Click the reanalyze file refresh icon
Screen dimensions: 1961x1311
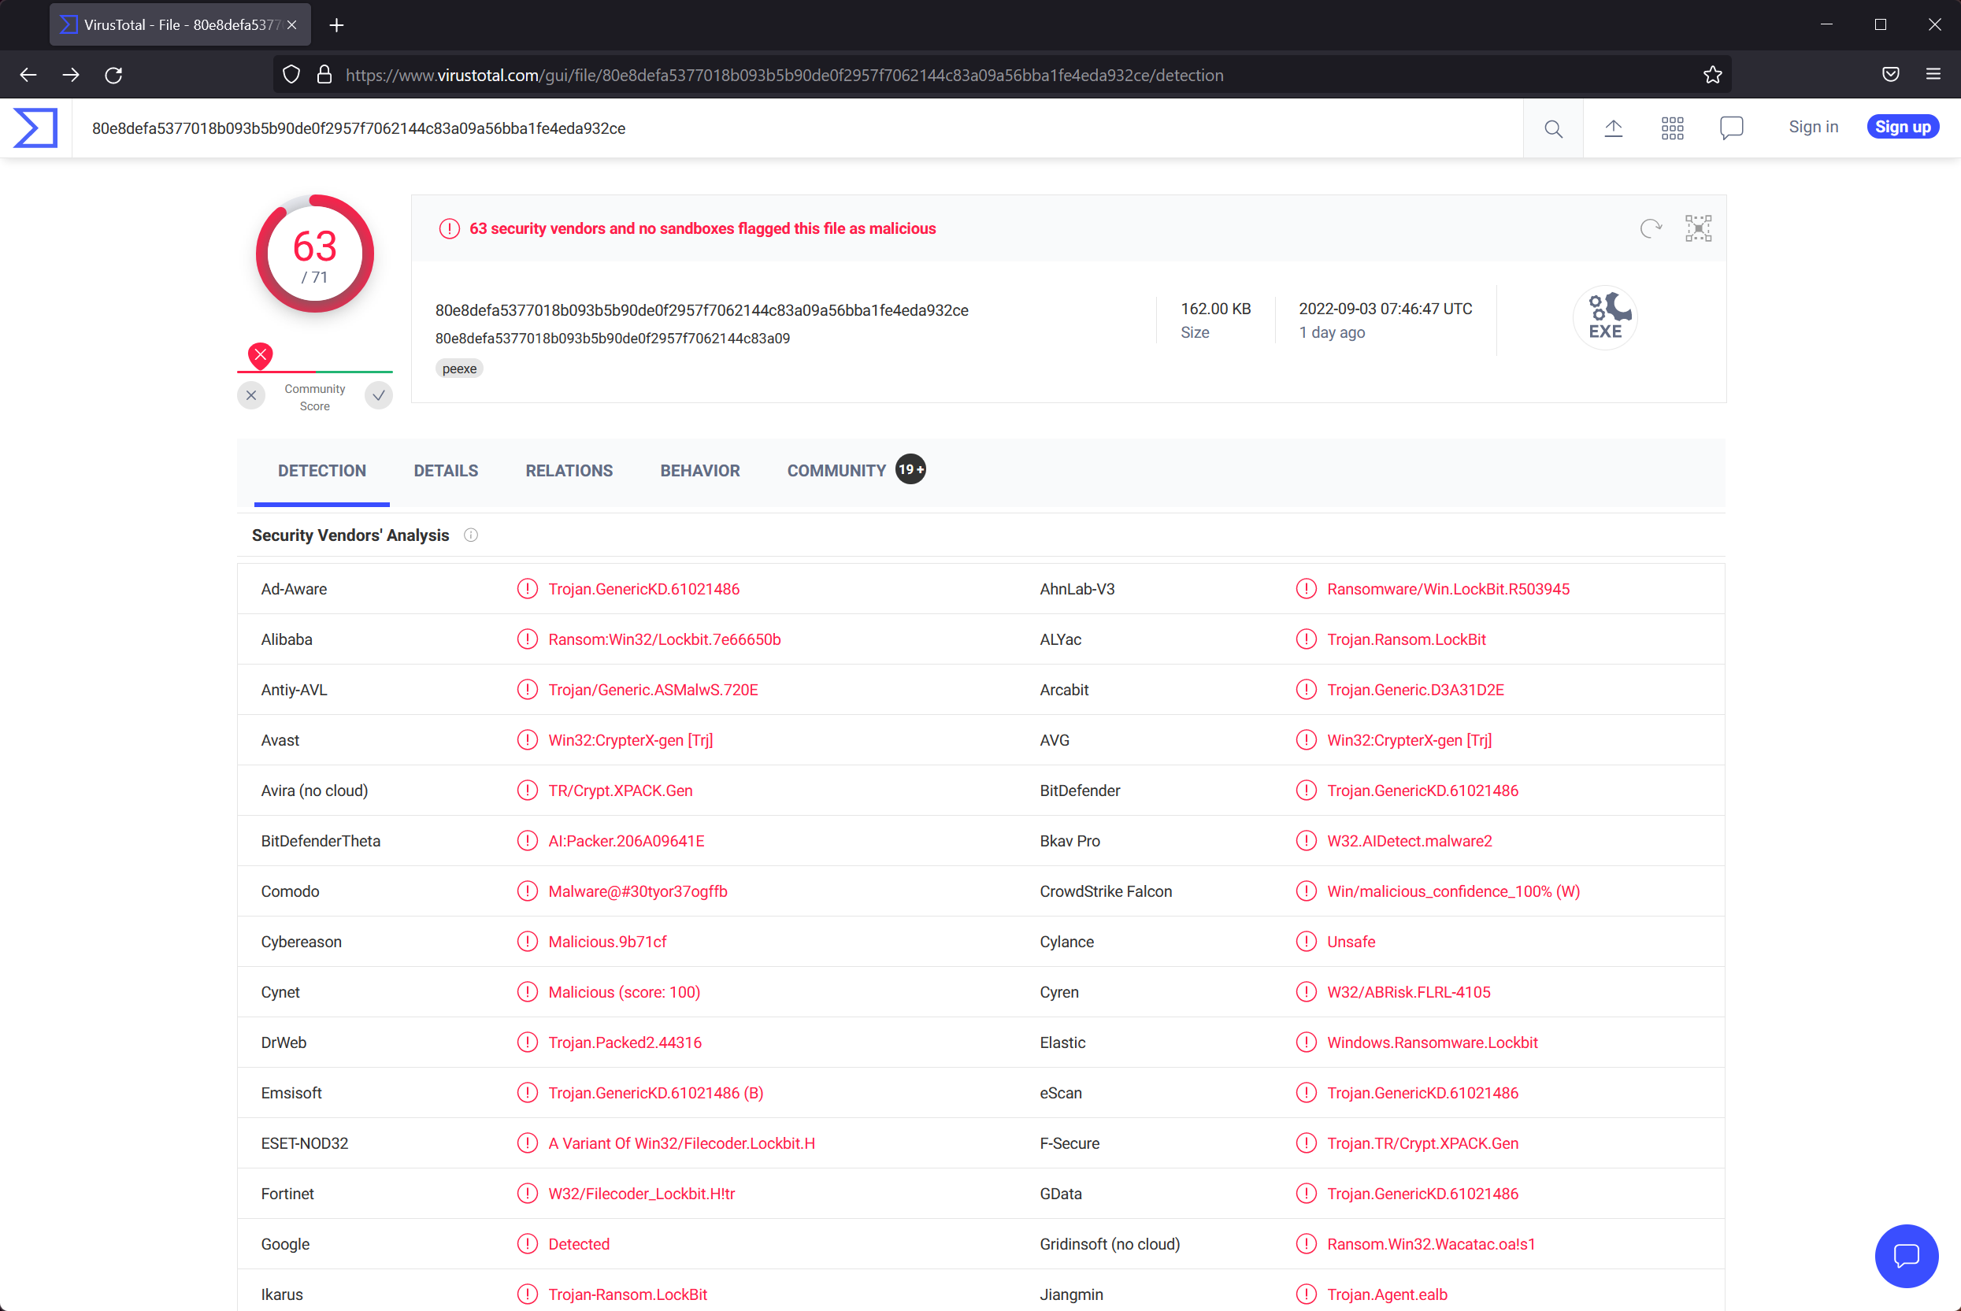point(1650,228)
